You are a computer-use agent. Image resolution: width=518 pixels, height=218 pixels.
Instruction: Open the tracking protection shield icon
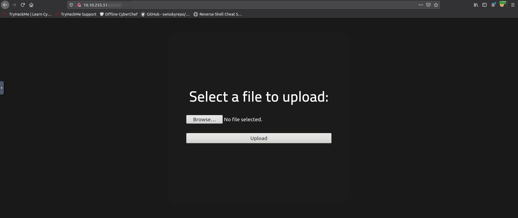[x=71, y=5]
